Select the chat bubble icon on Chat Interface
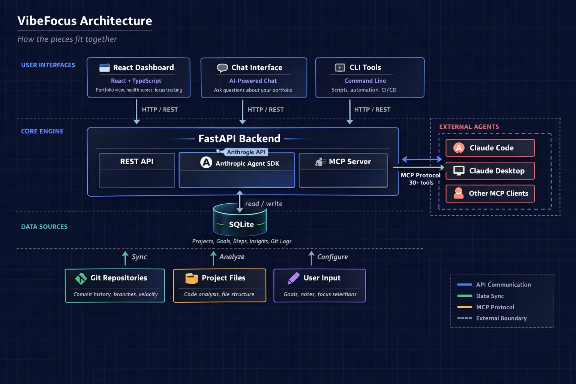 [x=222, y=67]
